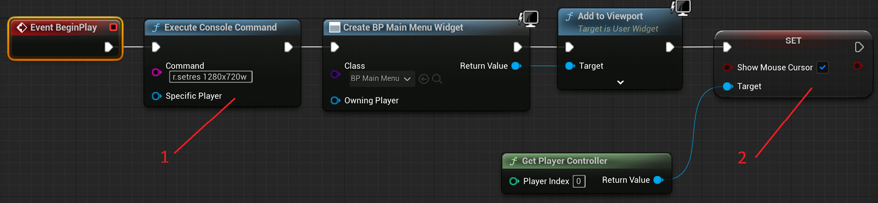Click Create BP Main Menu Widget output exec pin
Screen dimensions: 878x203
518,47
